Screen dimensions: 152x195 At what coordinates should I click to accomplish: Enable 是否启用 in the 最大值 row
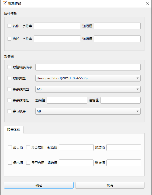pos(28,147)
